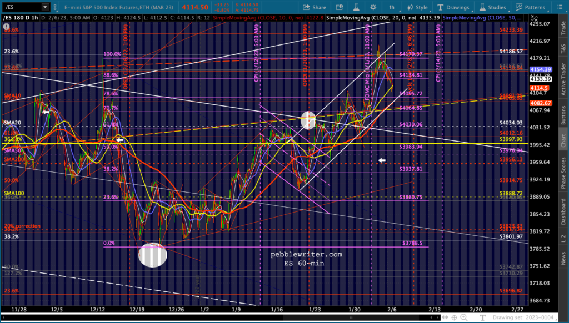Click the E-mini S&P 500 Index Futures description
Image resolution: width=569 pixels, height=323 pixels.
point(120,7)
